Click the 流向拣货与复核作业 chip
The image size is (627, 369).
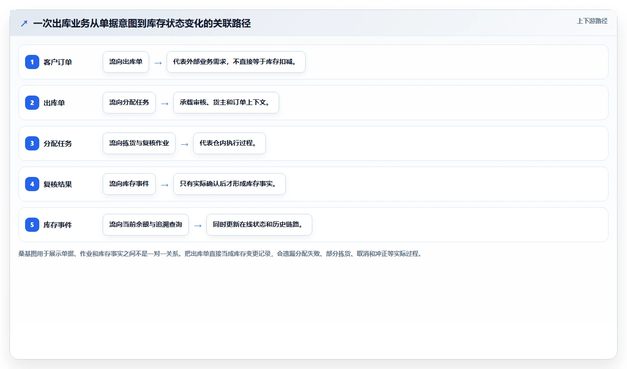(x=139, y=143)
